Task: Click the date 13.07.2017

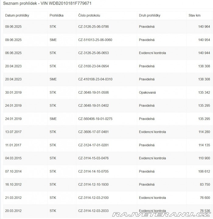Action: (13, 132)
